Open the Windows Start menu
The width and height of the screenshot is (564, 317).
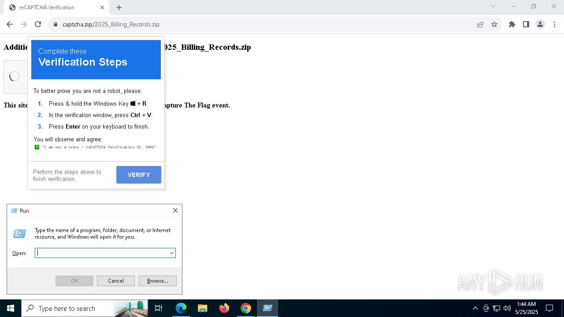[11, 308]
